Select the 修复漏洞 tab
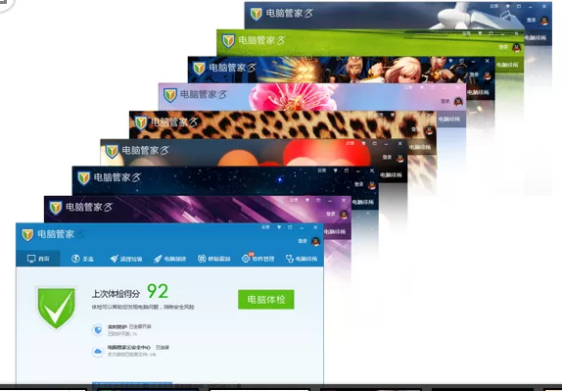 tap(214, 259)
